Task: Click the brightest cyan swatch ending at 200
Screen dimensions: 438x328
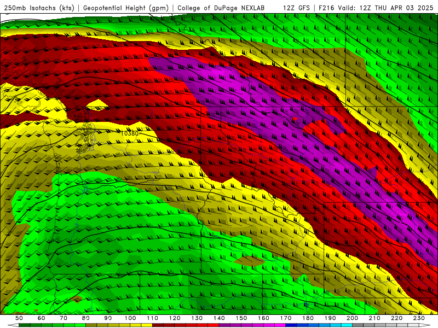Action: point(347,325)
